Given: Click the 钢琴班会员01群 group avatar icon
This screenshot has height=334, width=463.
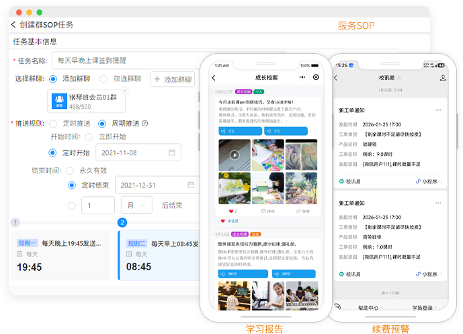Looking at the screenshot, I should 59,101.
